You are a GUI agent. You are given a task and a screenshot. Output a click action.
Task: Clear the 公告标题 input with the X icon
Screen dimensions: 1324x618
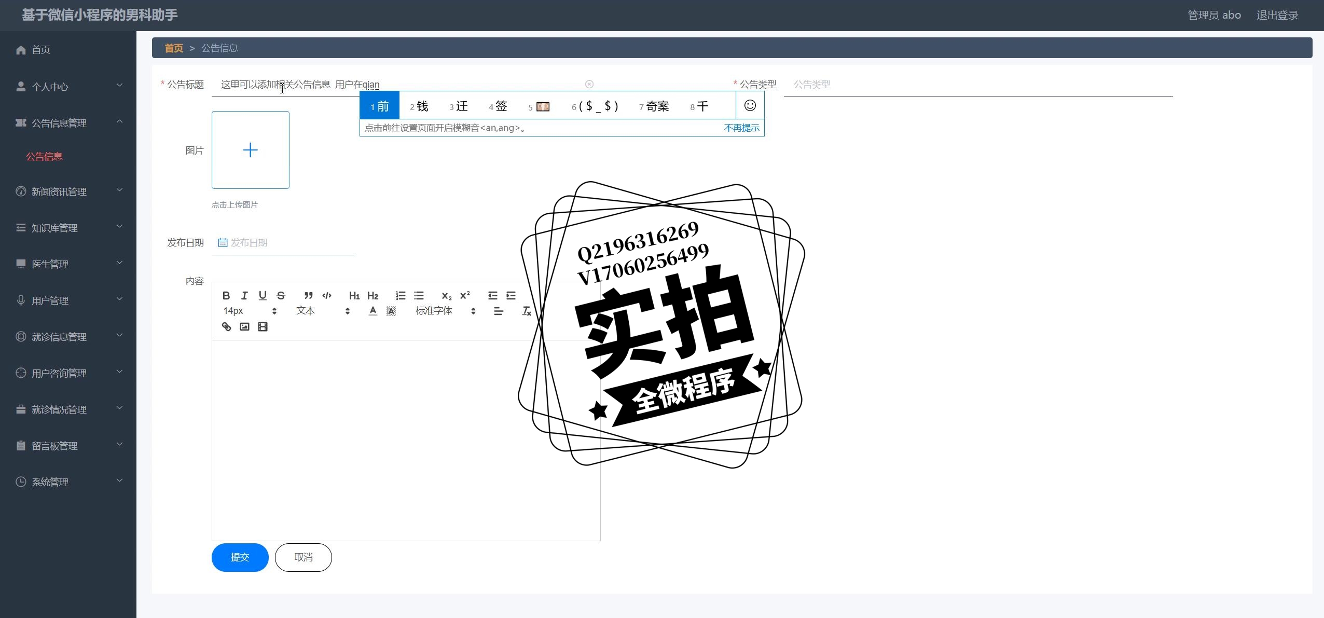(x=589, y=84)
